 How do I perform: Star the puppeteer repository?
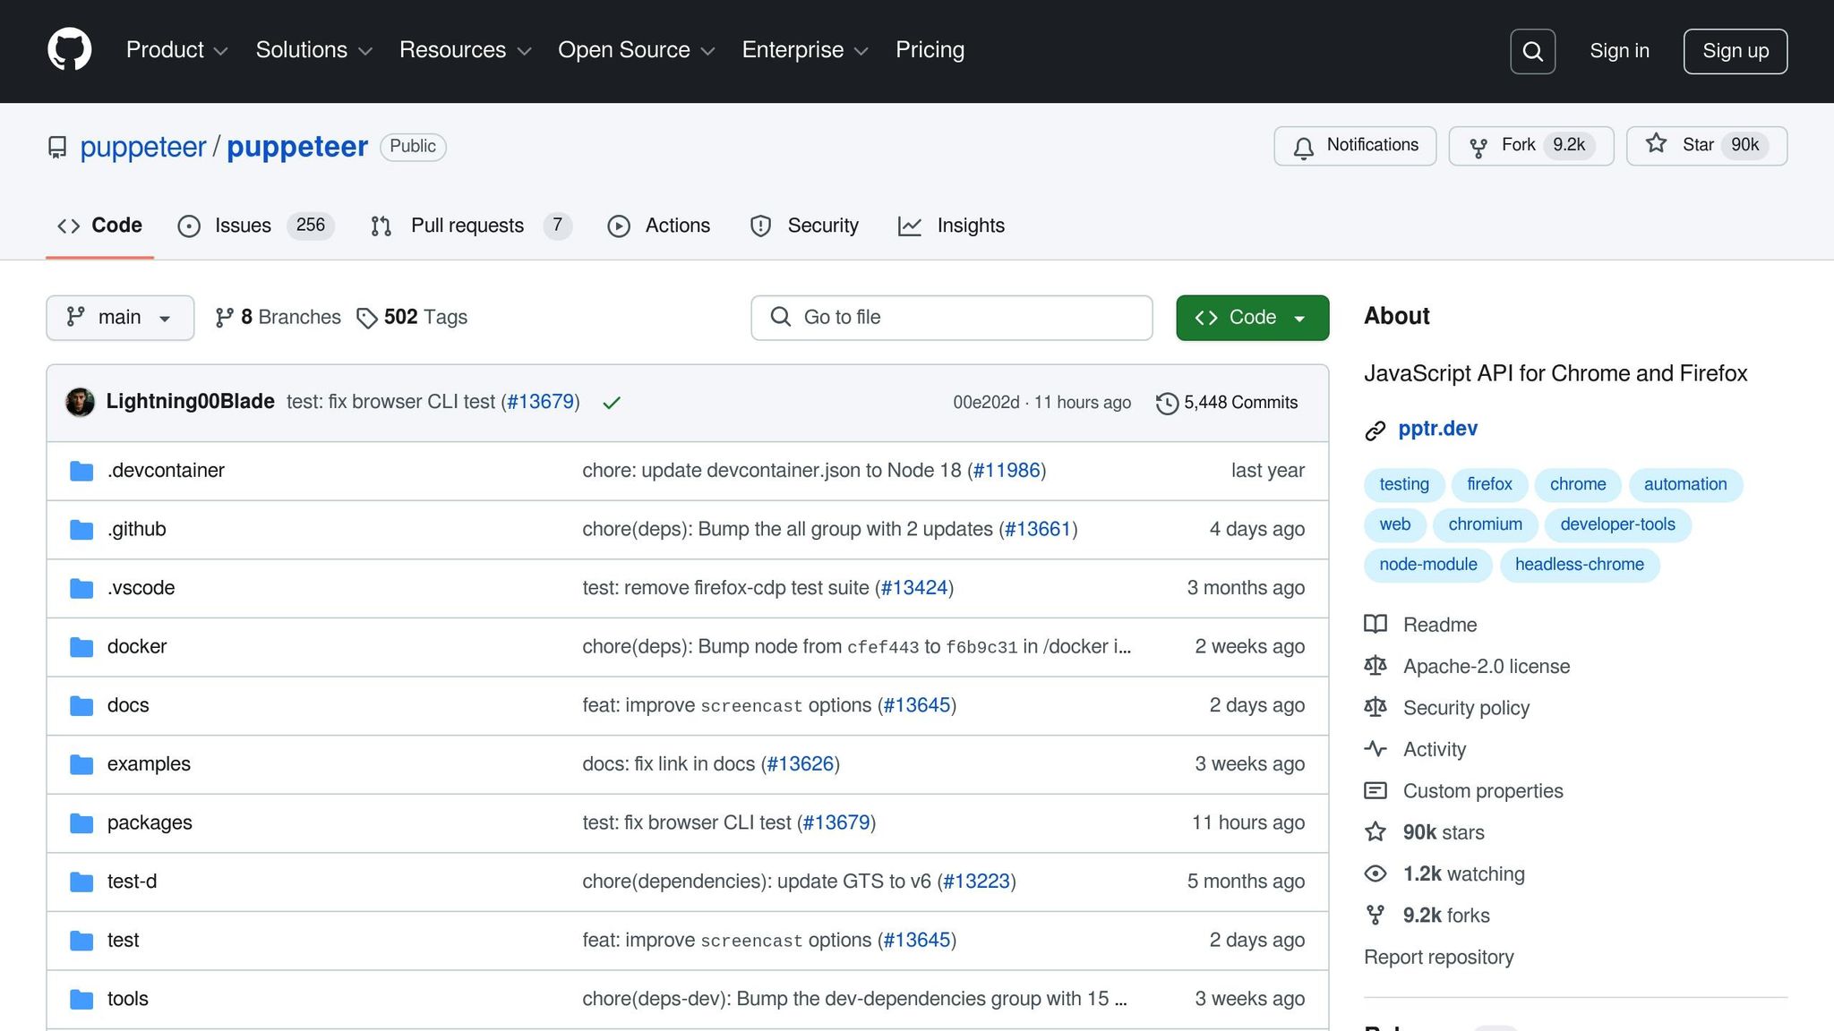click(1706, 146)
